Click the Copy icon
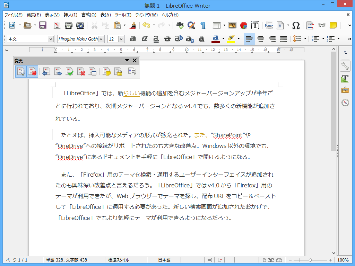355x266 pixels. click(105, 25)
